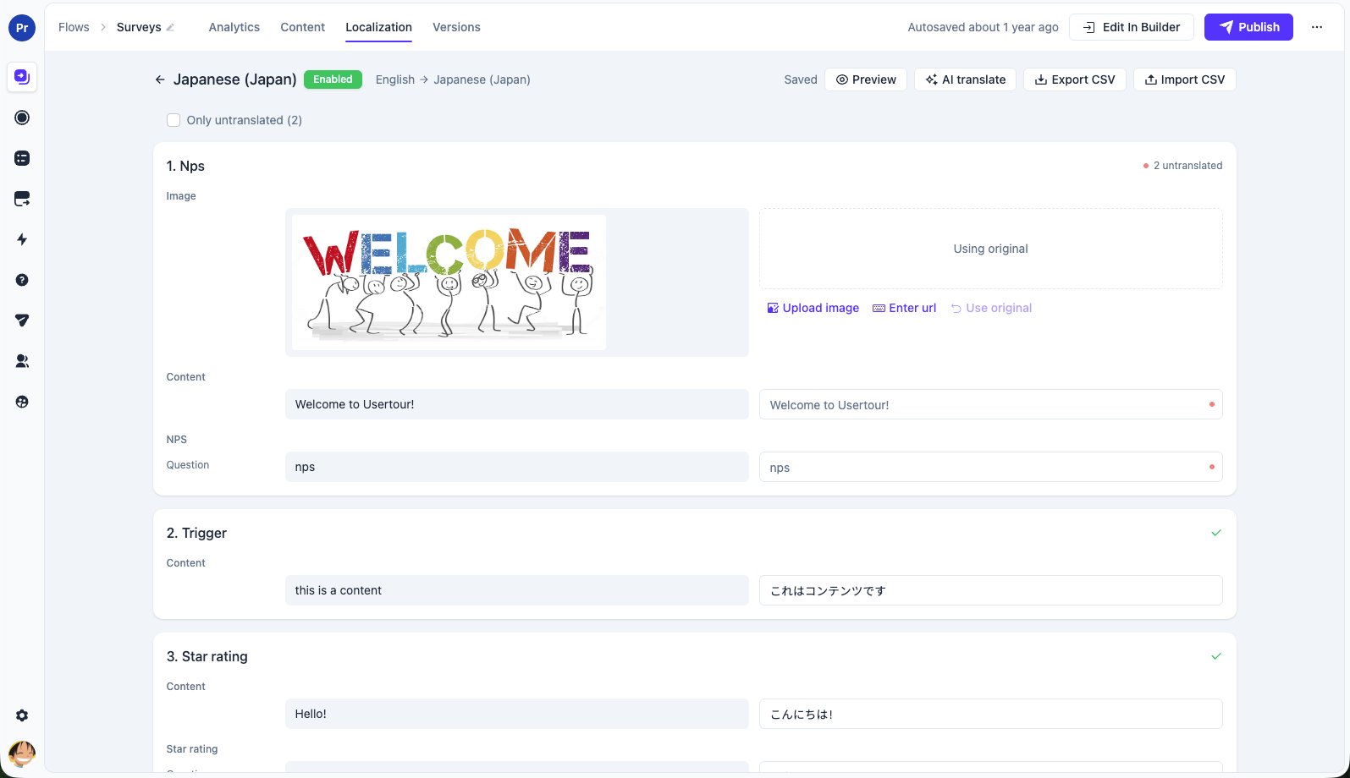Screen dimensions: 1350x778
Task: Click the Surveys breadcrumb name
Action: (139, 27)
